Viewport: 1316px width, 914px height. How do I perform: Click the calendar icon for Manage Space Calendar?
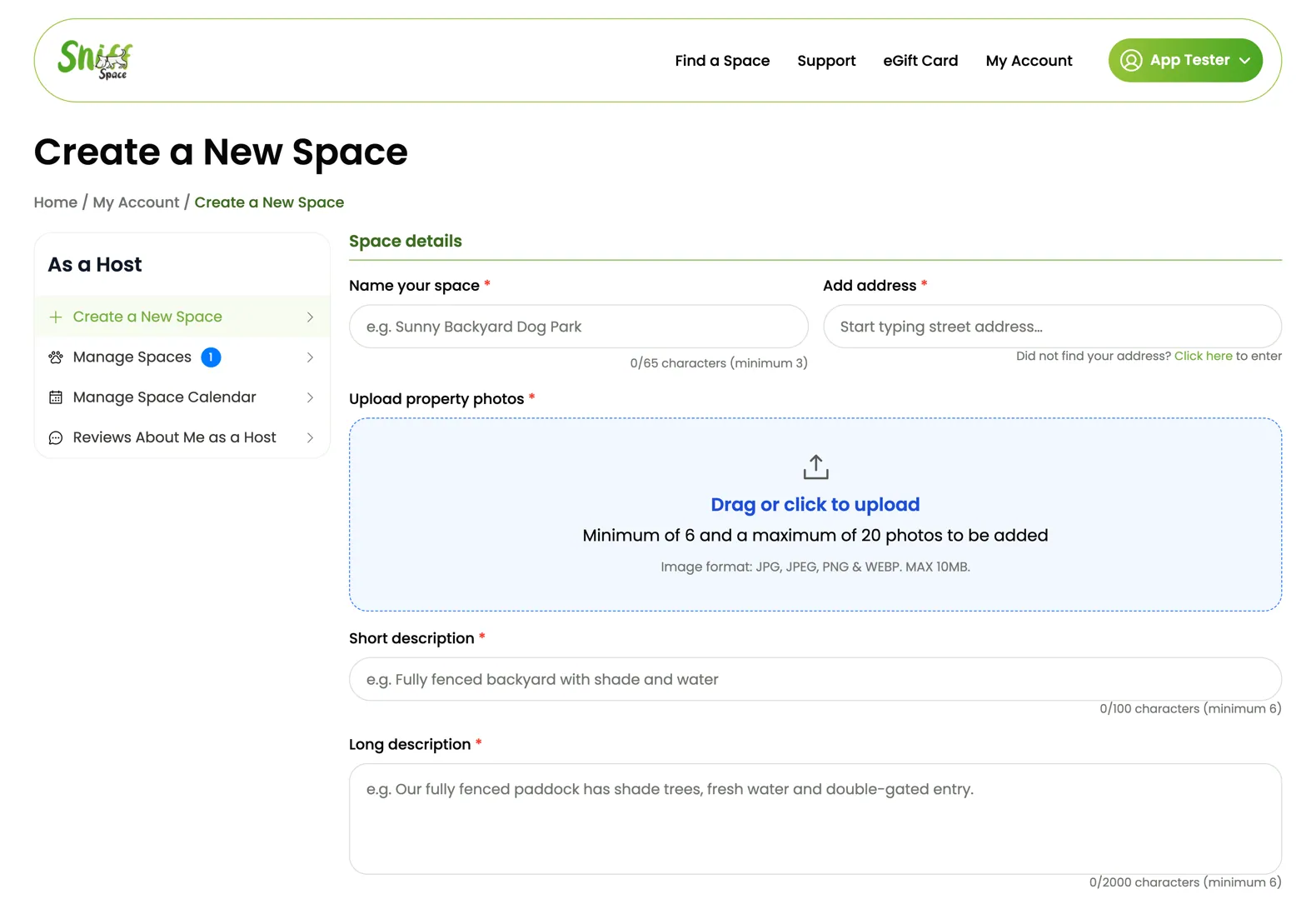[x=56, y=397]
